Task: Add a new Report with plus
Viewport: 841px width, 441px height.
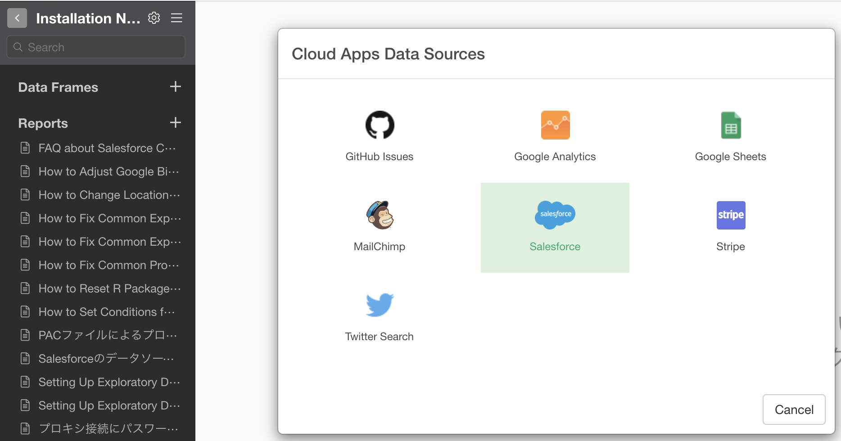Action: (x=175, y=122)
